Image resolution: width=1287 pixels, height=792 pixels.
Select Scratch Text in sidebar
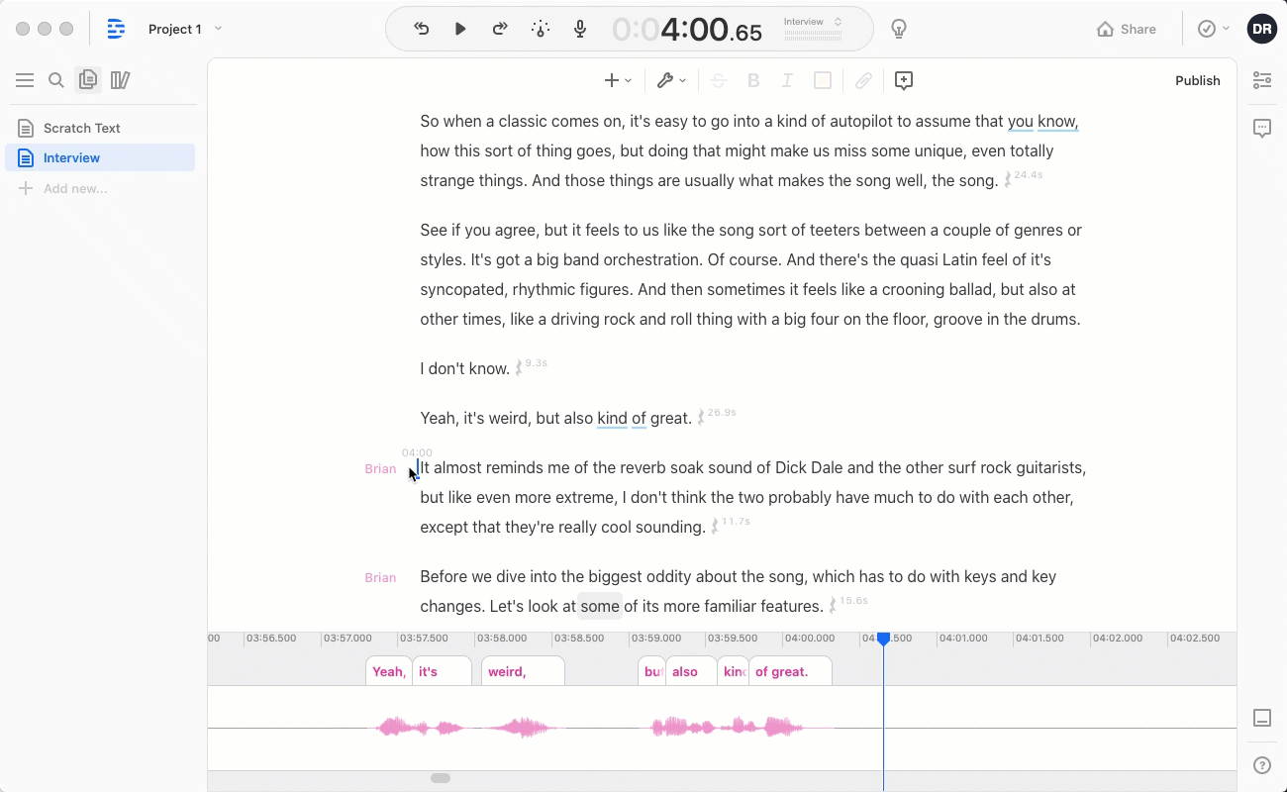[81, 128]
